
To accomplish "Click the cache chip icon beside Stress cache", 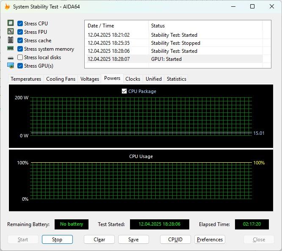I will (x=11, y=40).
